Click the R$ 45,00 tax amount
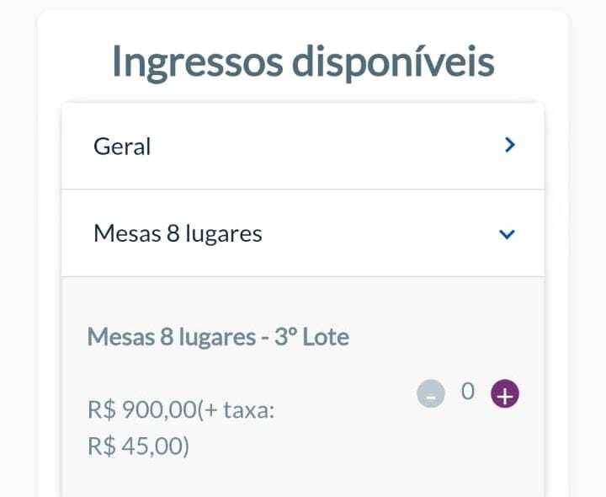606x497 pixels. click(x=136, y=446)
